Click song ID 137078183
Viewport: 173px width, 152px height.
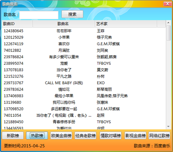(13, 70)
